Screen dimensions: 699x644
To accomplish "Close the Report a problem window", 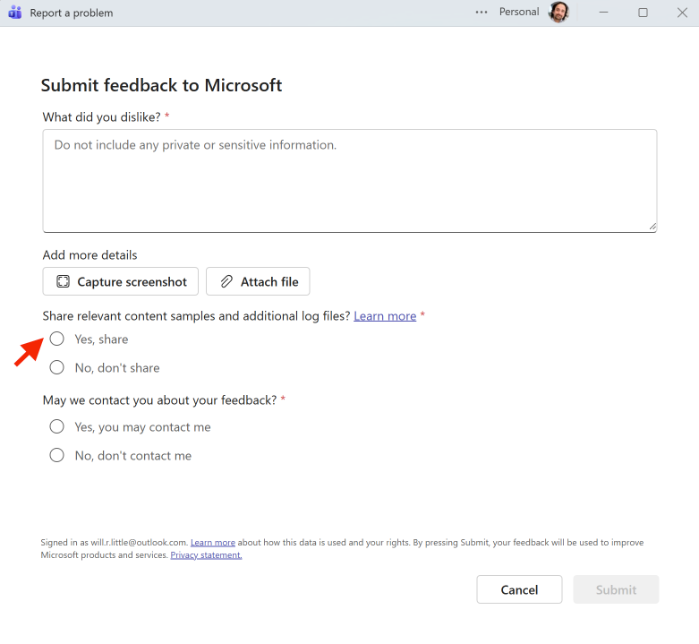I will [x=682, y=13].
